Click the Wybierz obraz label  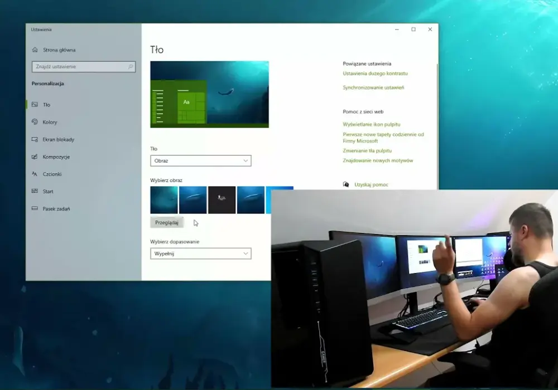point(166,180)
